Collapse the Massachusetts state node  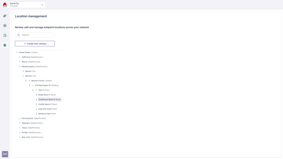[20, 67]
